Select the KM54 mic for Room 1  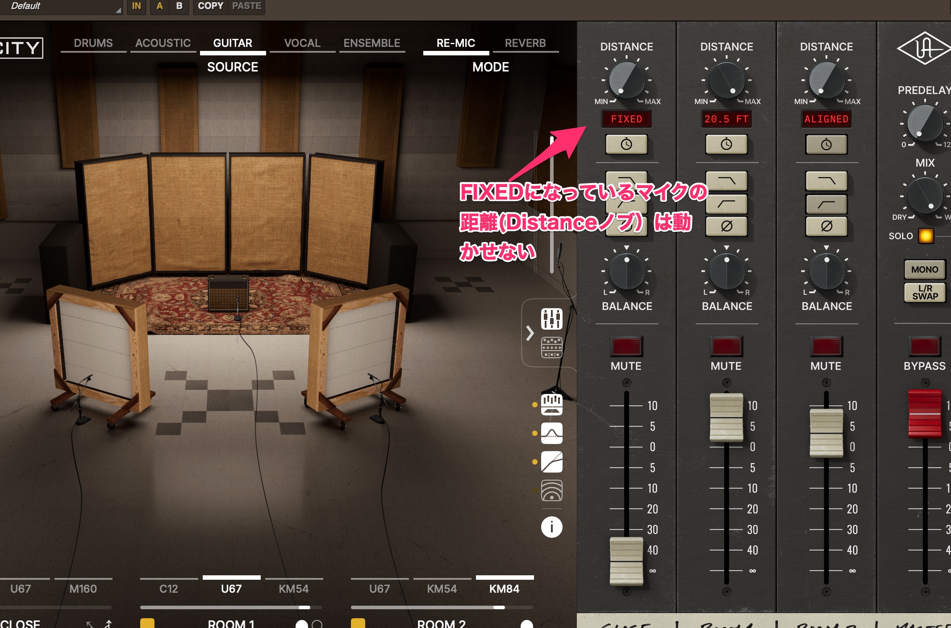tap(293, 589)
